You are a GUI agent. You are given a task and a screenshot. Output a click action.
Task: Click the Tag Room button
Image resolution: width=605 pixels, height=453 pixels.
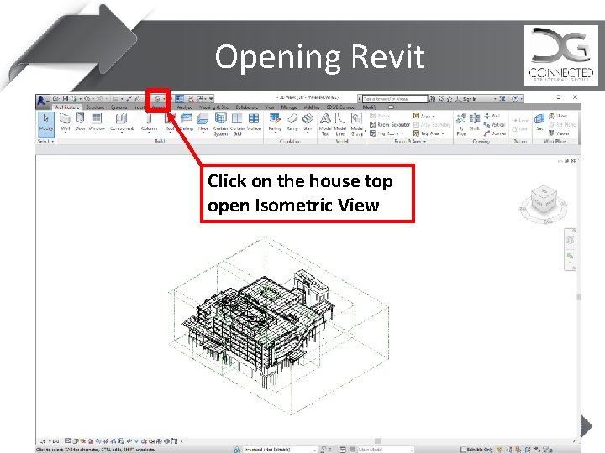click(x=387, y=133)
